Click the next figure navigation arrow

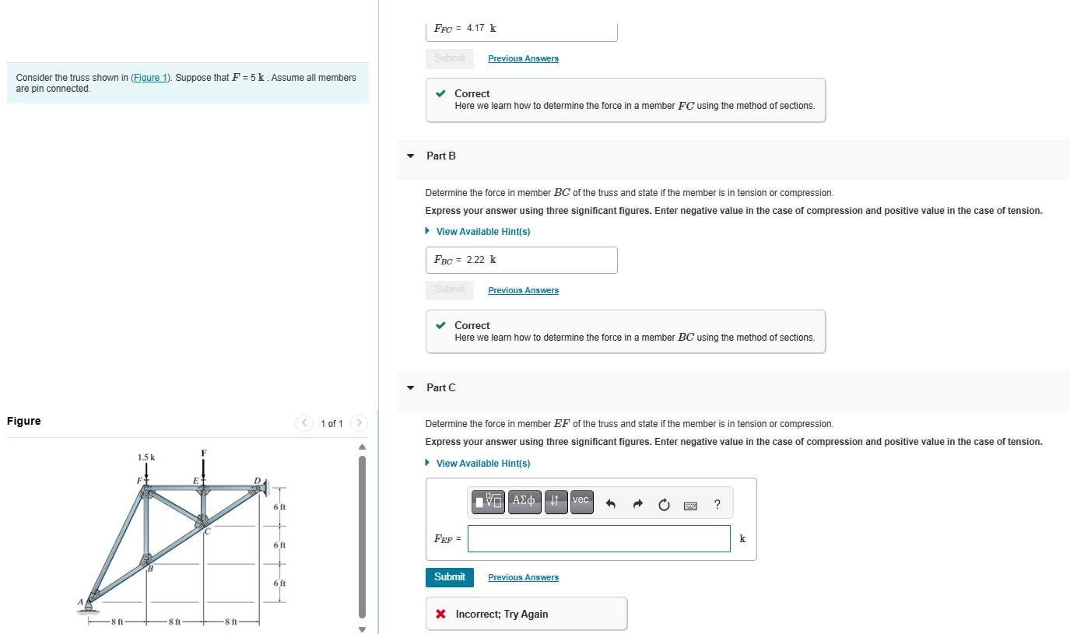tap(359, 423)
